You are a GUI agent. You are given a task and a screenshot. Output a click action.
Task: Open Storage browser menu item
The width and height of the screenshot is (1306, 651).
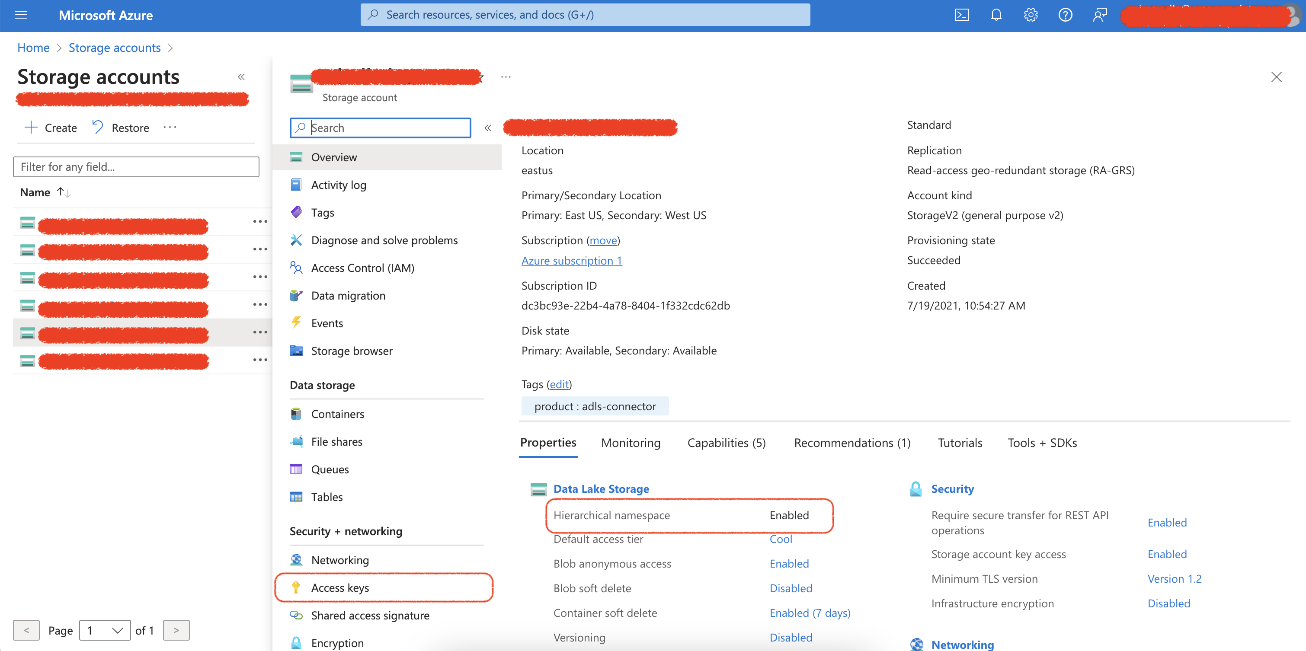tap(351, 351)
